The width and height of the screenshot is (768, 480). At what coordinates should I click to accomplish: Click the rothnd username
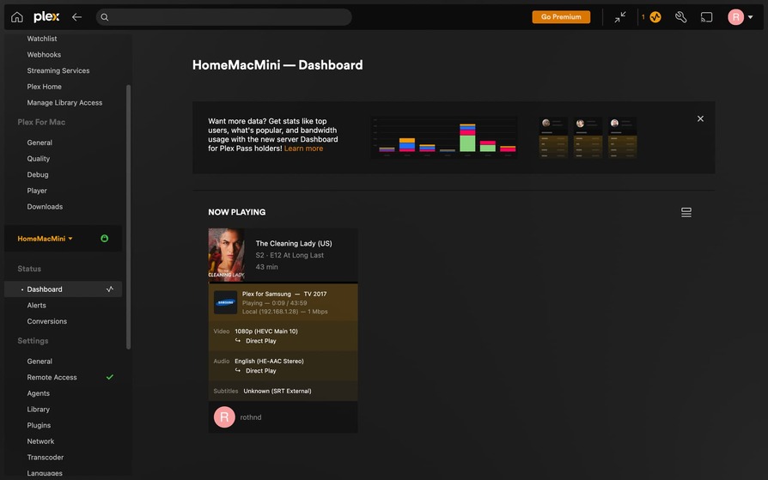coord(251,417)
